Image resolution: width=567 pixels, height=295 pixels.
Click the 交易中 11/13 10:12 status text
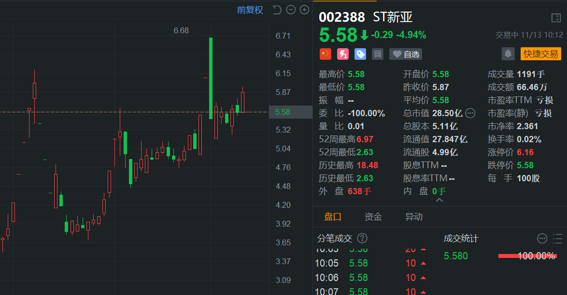(x=529, y=35)
